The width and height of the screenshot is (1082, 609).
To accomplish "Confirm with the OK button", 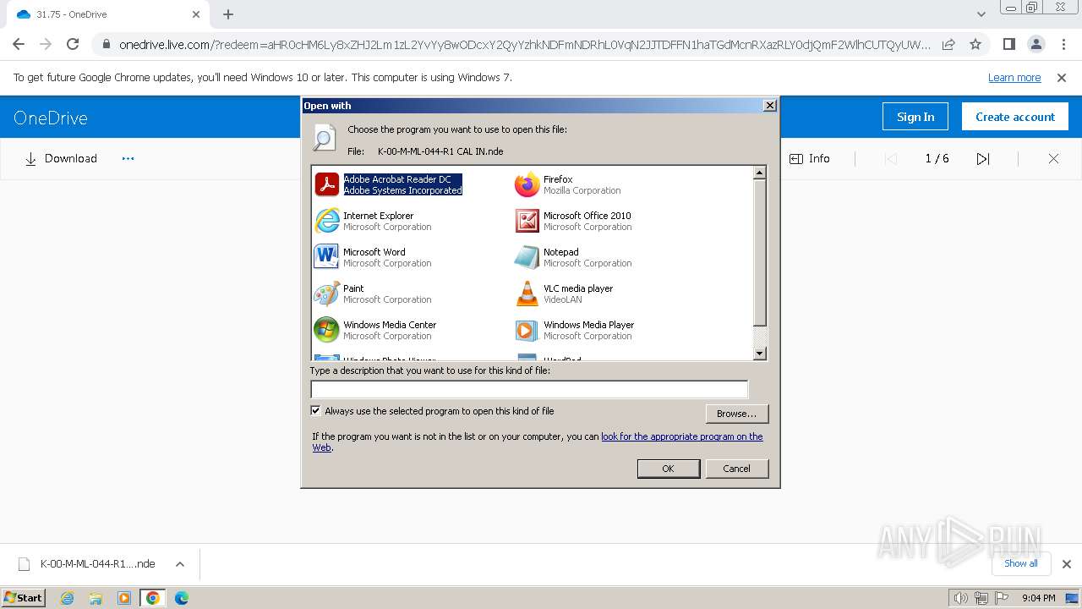I will [668, 469].
